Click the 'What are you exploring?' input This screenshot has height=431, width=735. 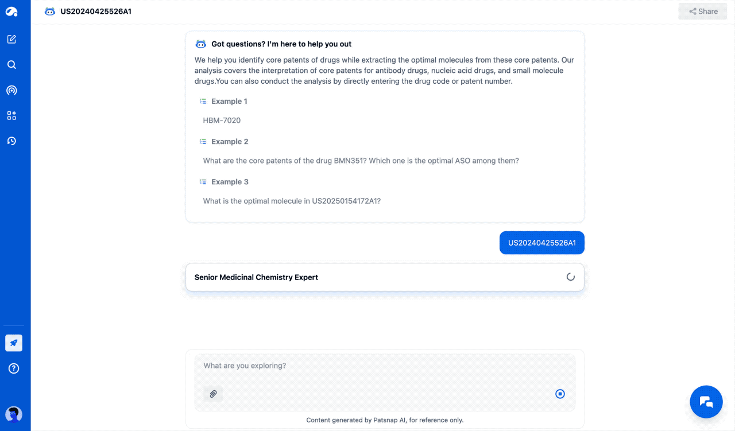tap(379, 366)
